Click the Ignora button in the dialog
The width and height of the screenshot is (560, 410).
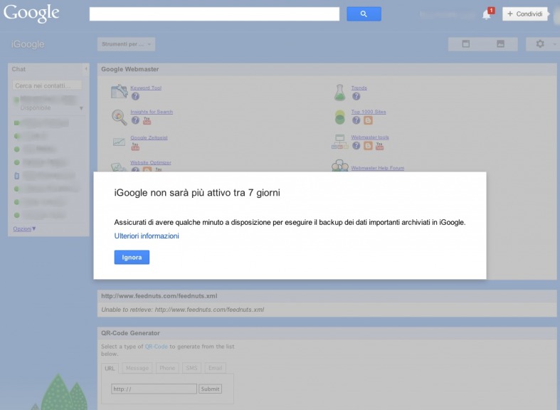[x=132, y=257]
